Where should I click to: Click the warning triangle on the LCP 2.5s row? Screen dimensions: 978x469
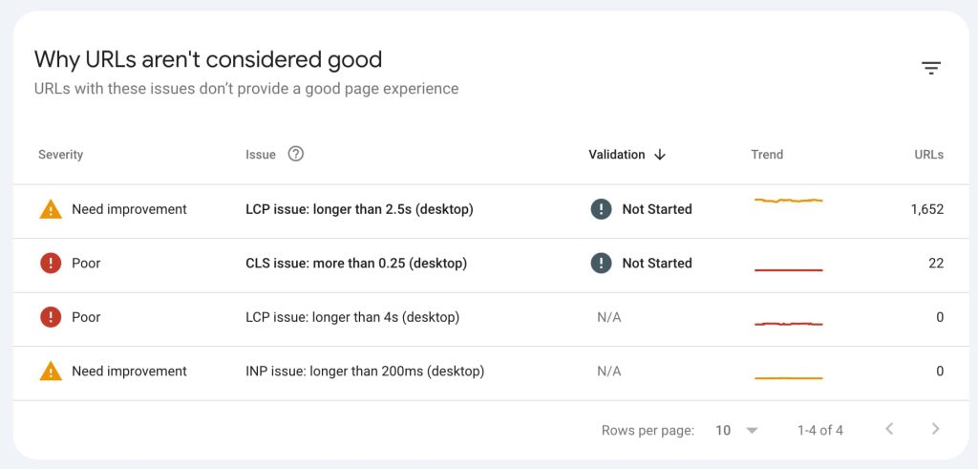(51, 209)
